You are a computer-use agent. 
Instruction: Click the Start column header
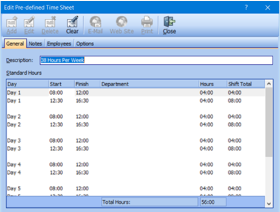click(x=61, y=84)
